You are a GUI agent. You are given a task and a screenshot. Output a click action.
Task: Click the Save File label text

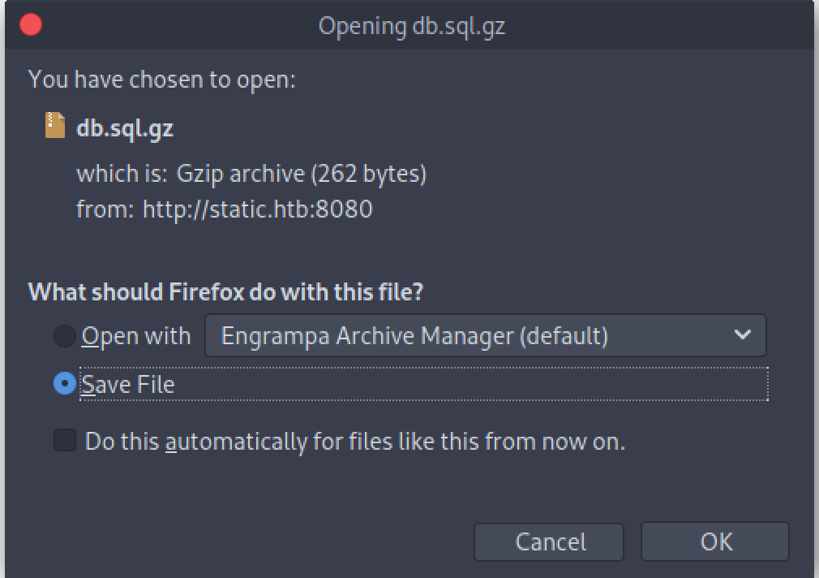click(128, 384)
